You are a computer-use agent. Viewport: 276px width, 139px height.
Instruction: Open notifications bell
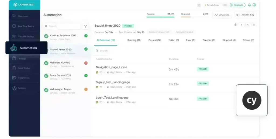(249, 5)
